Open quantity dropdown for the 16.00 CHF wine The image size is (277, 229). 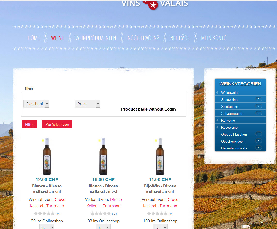pyautogui.click(x=103, y=227)
